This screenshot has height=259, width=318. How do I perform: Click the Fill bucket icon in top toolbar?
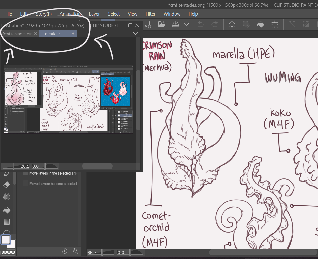click(x=261, y=24)
